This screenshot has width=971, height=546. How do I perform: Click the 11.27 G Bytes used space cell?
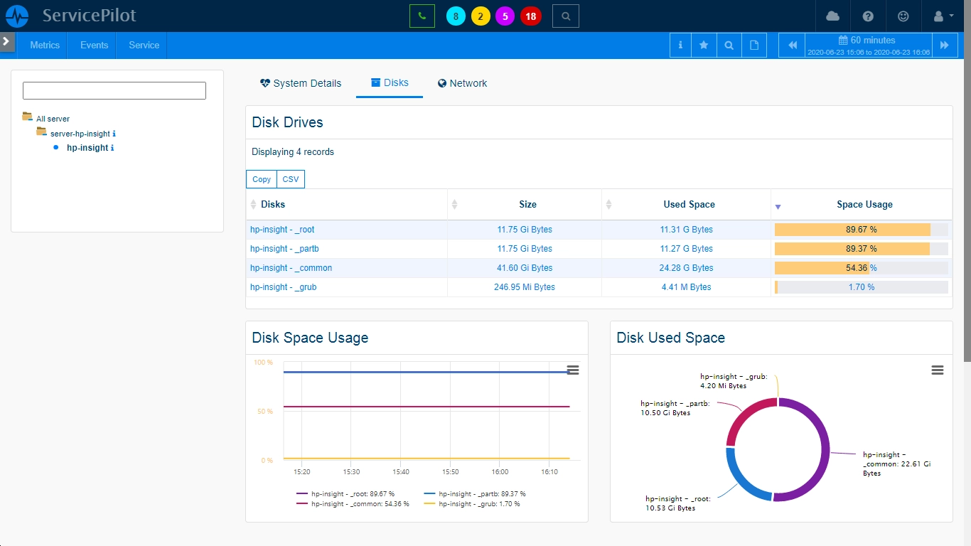point(686,249)
